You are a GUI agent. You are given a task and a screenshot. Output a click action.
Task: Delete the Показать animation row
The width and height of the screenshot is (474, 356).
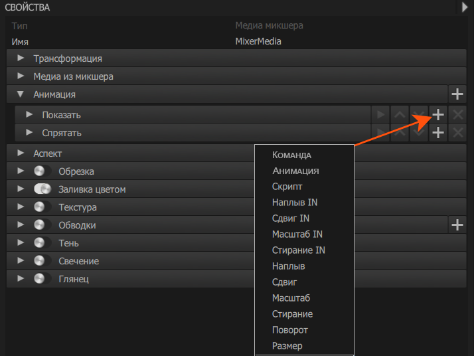tap(457, 114)
